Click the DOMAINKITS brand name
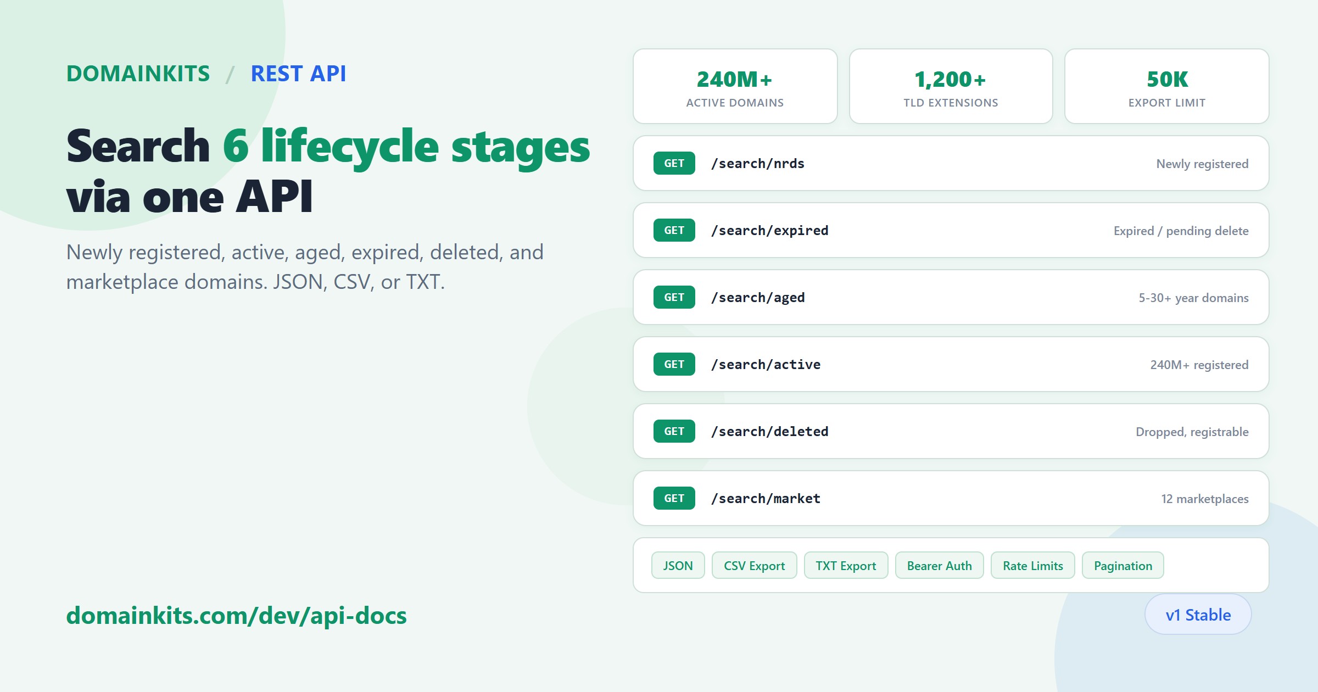Viewport: 1318px width, 692px height. (x=138, y=74)
